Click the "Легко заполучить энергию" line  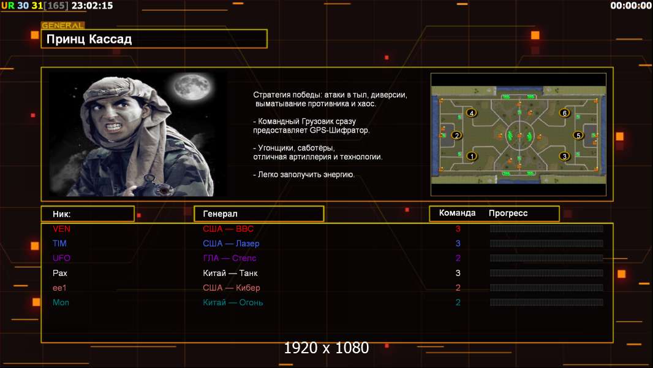point(304,175)
